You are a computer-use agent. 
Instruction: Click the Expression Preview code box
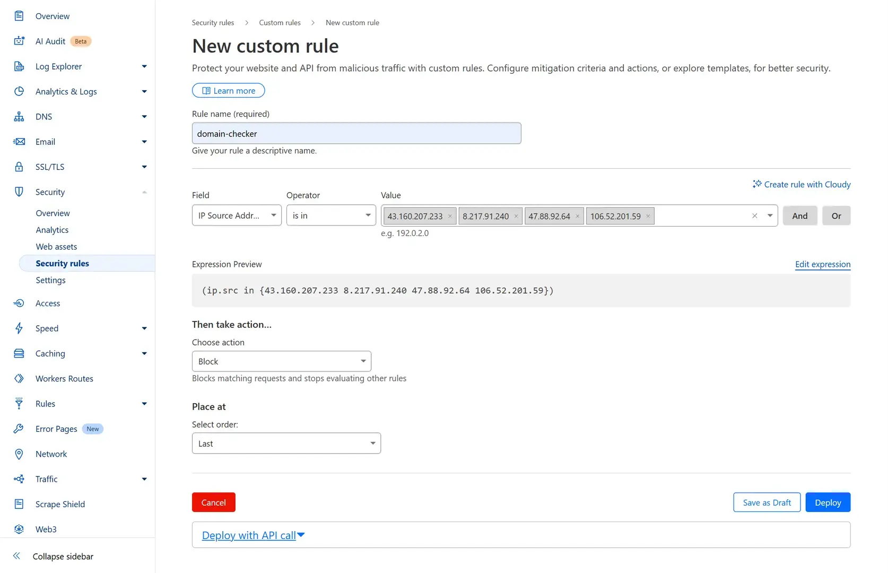[x=521, y=291]
